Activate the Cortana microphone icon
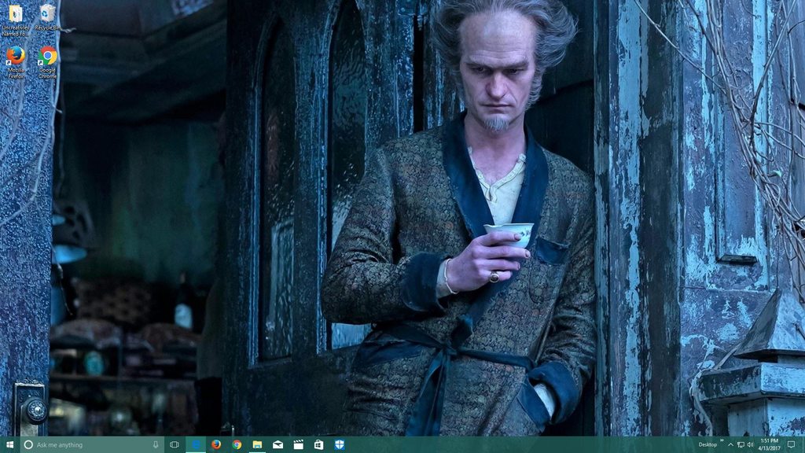The image size is (805, 453). 156,445
